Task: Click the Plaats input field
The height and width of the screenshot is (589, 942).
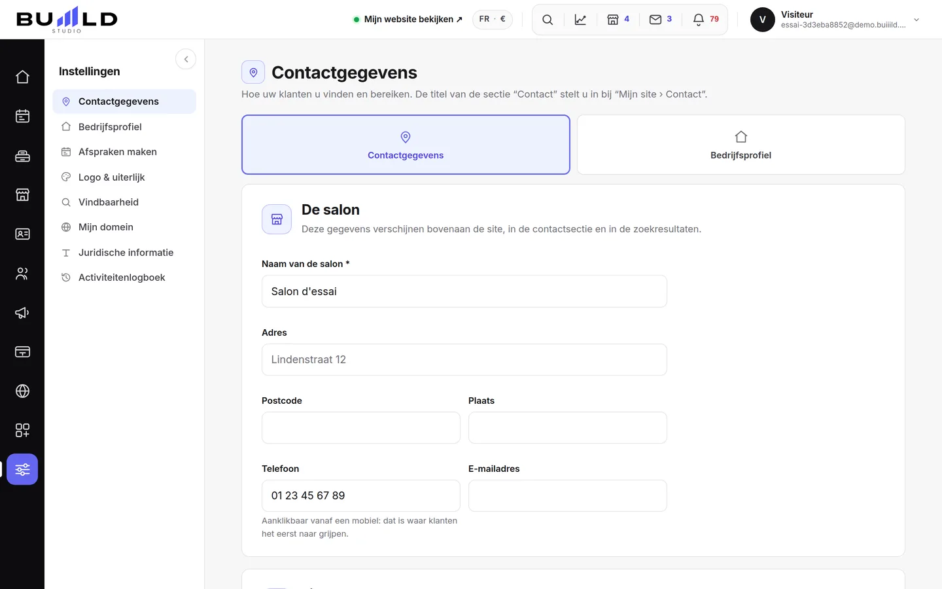Action: 568,428
